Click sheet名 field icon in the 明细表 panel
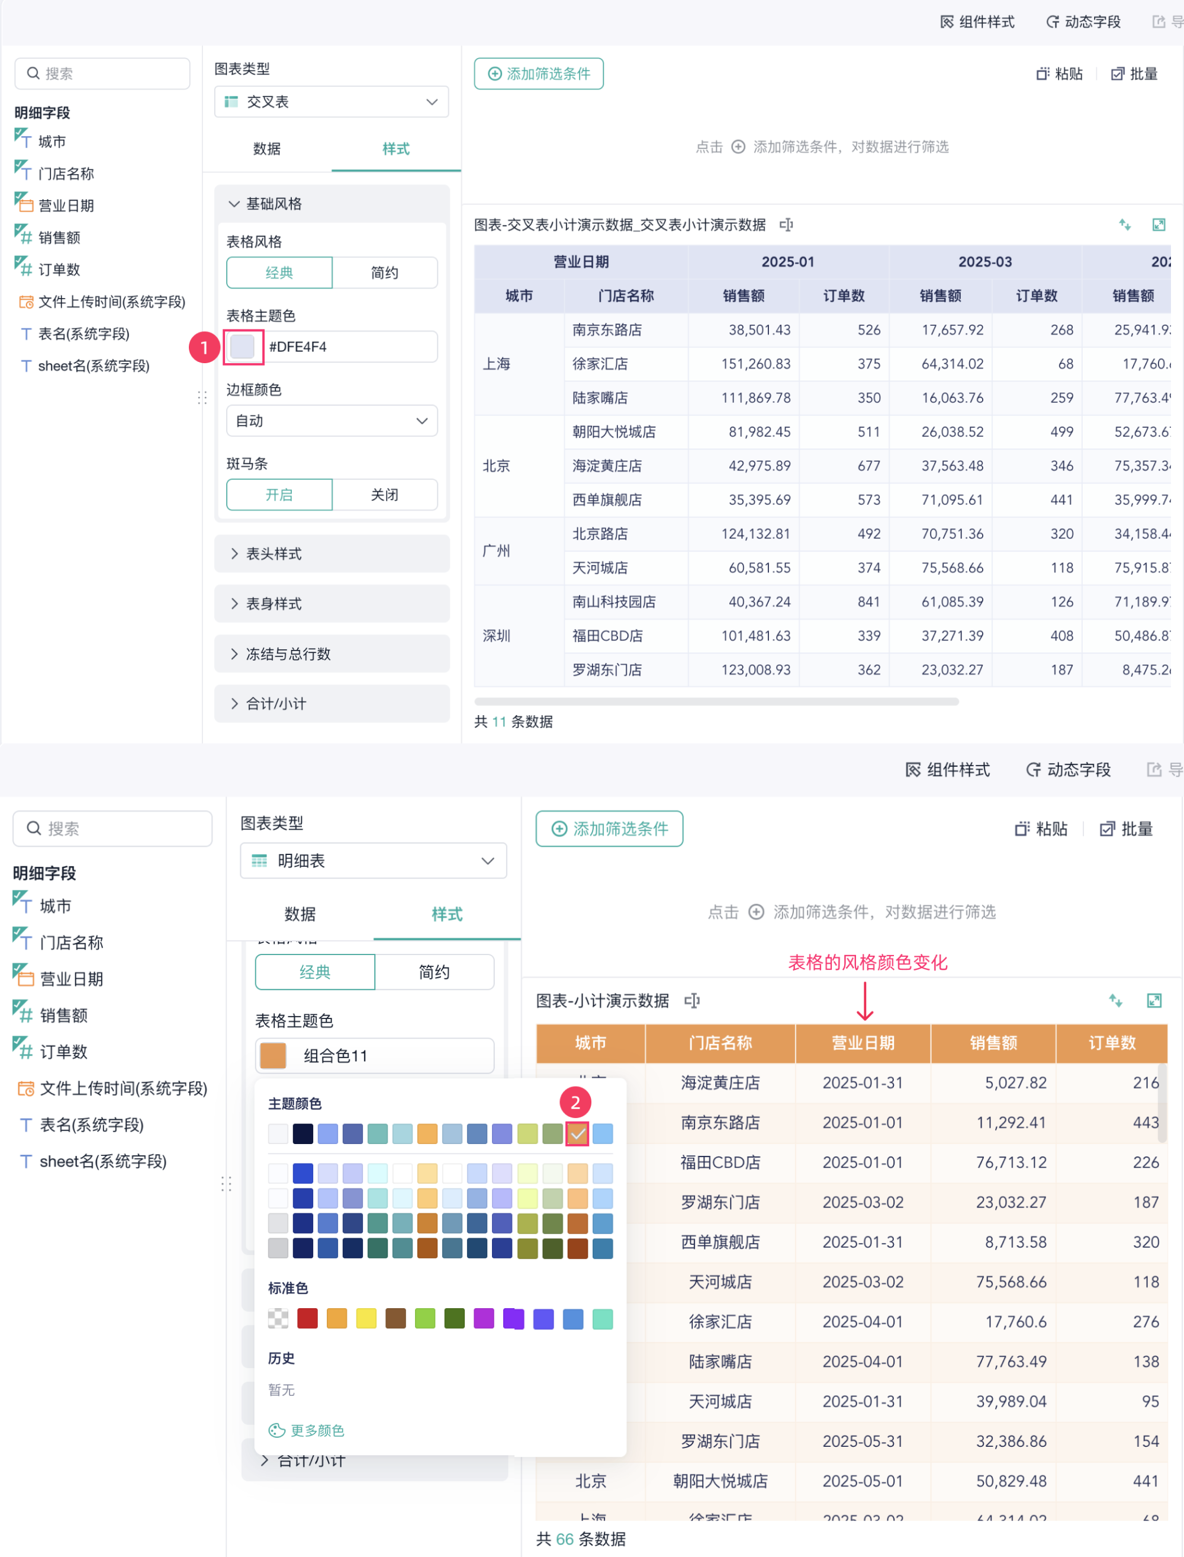The width and height of the screenshot is (1184, 1557). point(26,1161)
